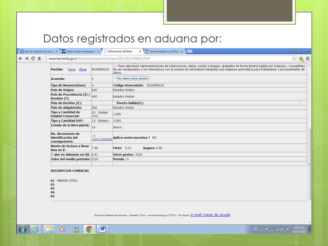
Task: Click the scrollbar down arrow
Action: [310, 222]
